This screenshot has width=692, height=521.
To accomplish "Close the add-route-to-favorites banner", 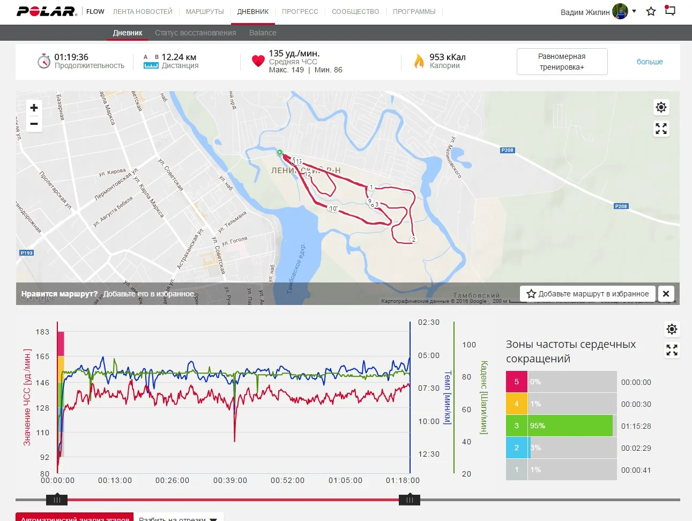I will (666, 294).
